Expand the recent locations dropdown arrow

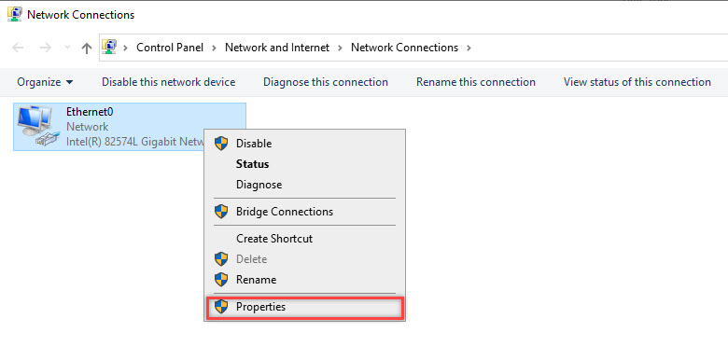(67, 48)
